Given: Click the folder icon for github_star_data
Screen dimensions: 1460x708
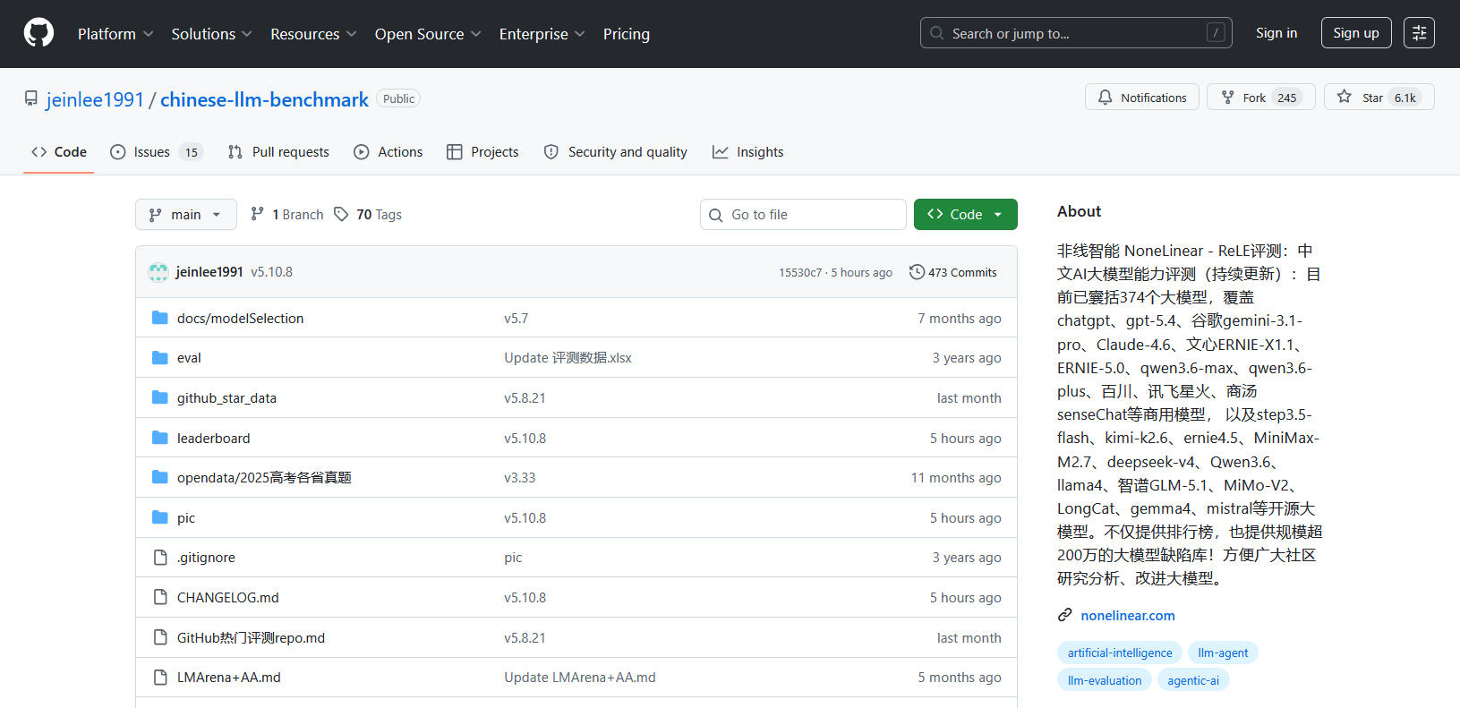Looking at the screenshot, I should [160, 397].
